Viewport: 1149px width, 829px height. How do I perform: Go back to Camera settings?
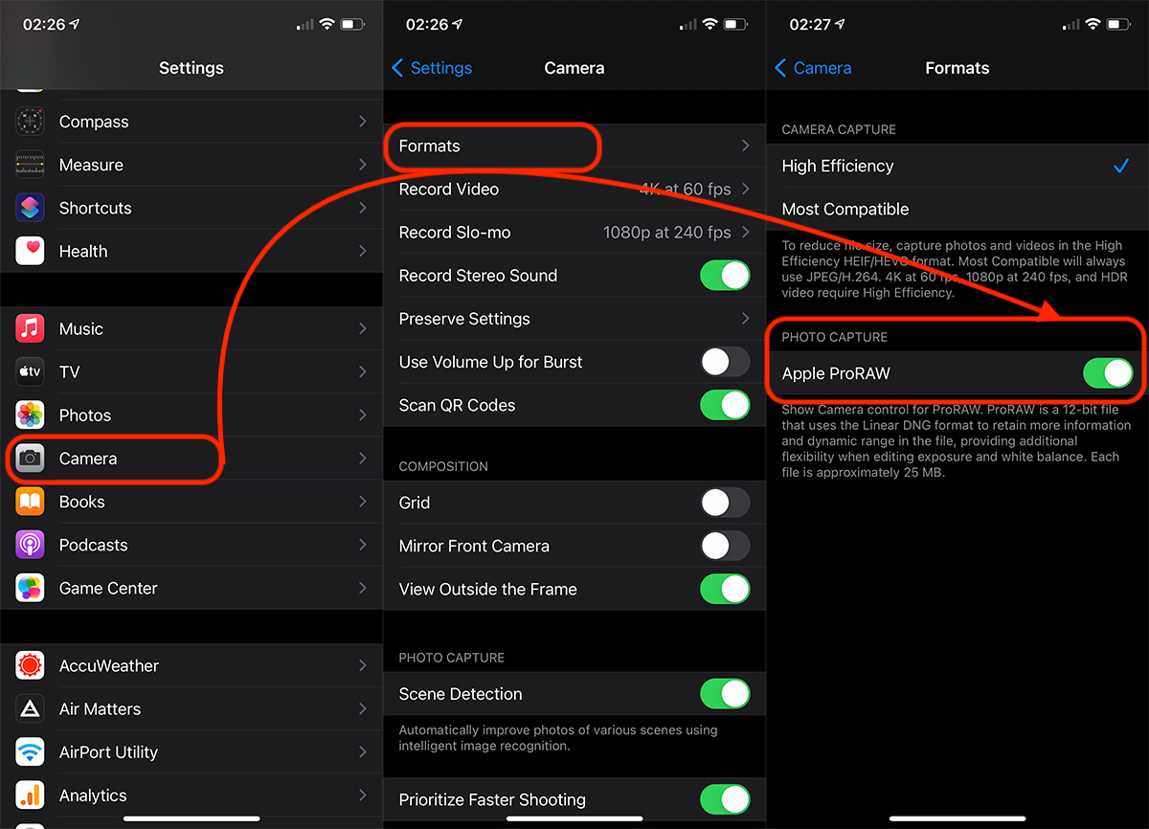coord(813,68)
